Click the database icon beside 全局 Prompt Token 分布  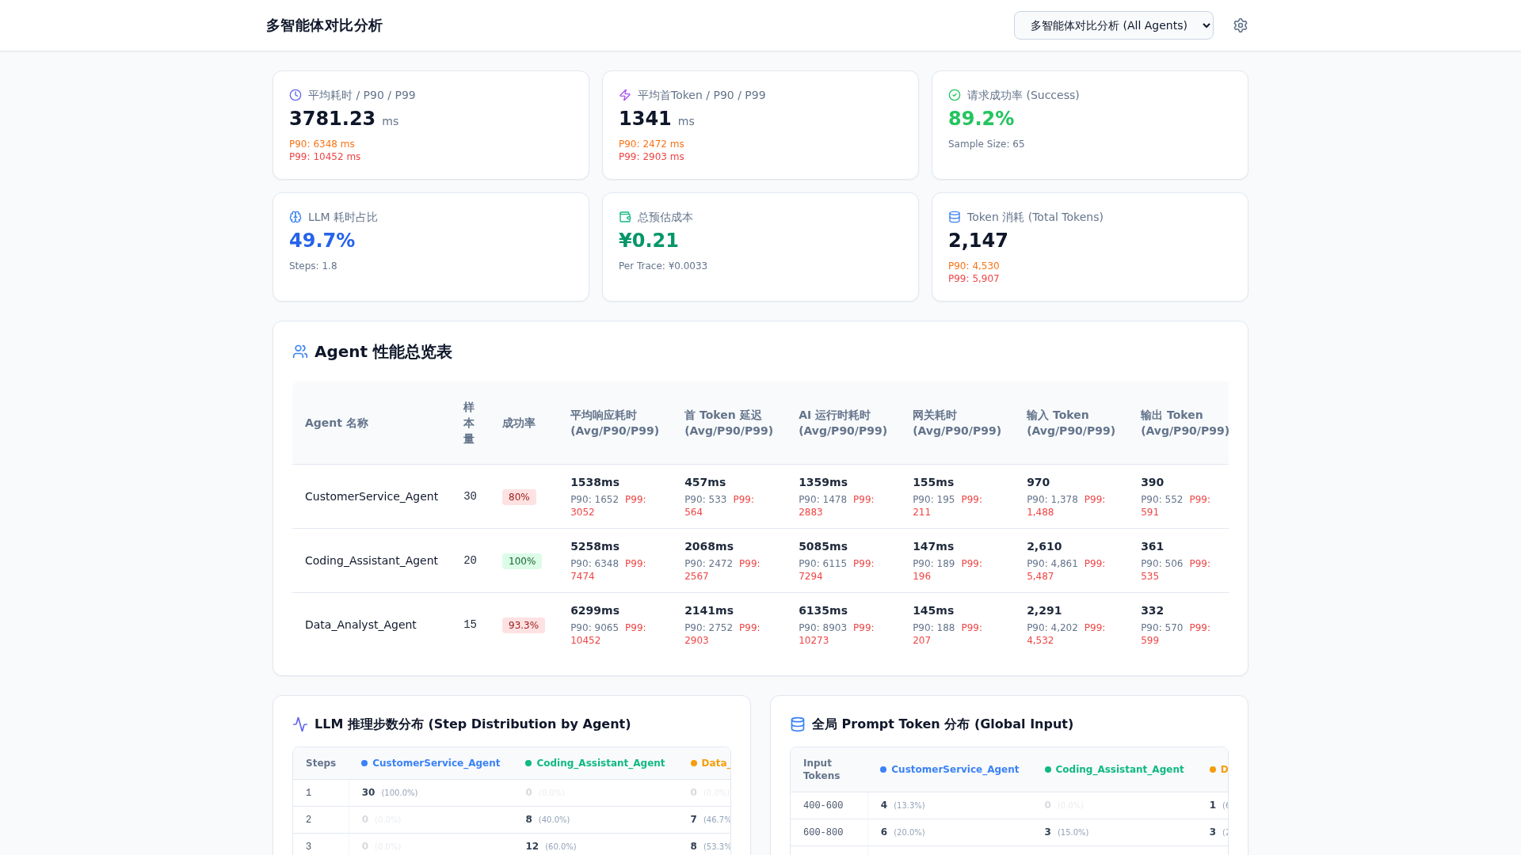(x=798, y=724)
